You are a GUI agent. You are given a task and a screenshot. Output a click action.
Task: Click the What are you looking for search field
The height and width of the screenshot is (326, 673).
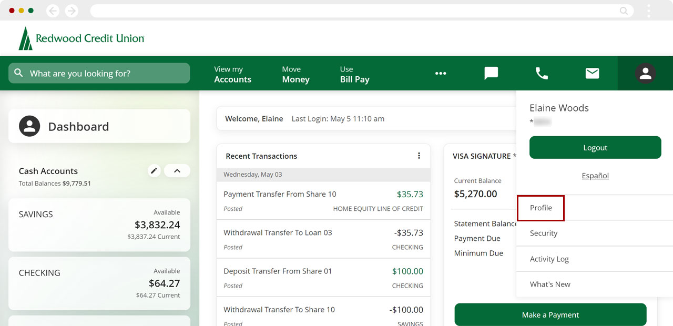tap(99, 74)
